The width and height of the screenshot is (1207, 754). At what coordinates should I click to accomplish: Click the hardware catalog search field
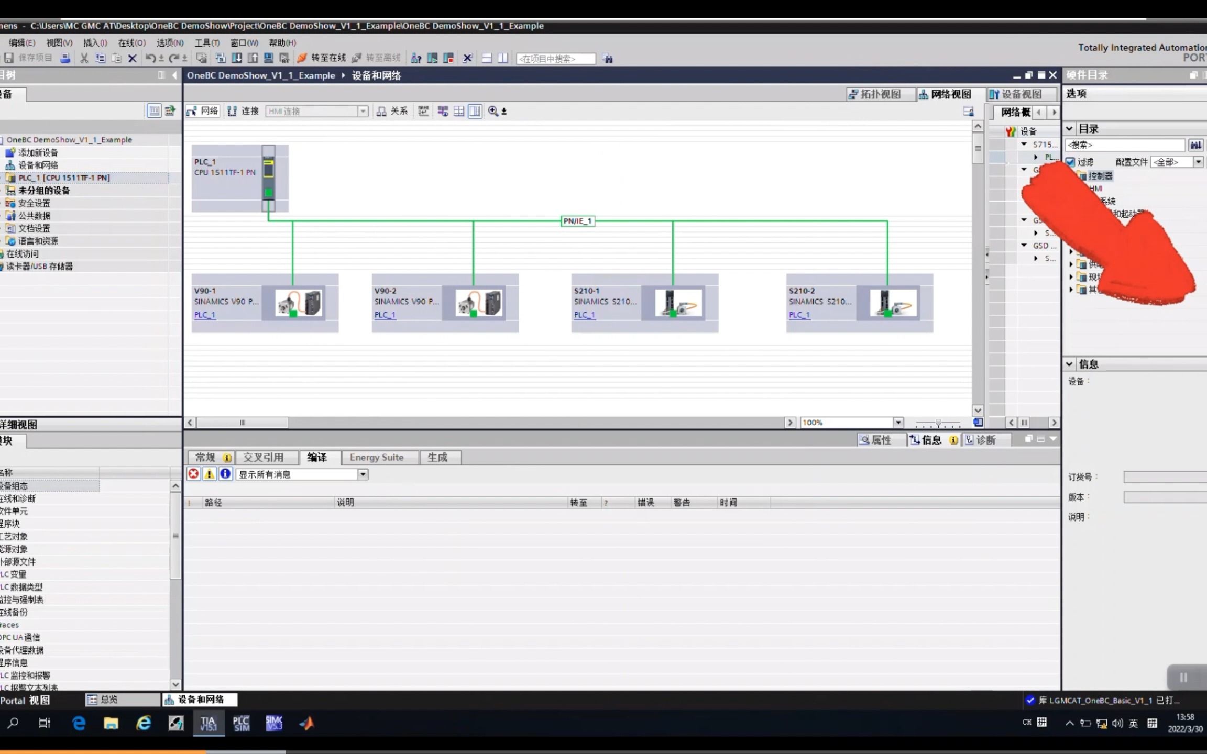click(x=1125, y=145)
